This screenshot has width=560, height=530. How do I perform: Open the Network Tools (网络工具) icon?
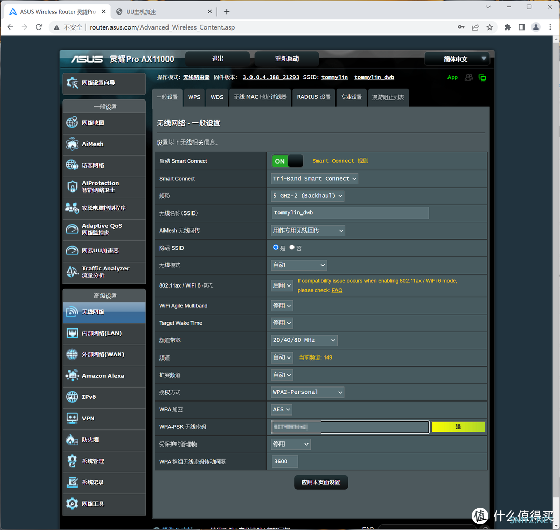72,504
